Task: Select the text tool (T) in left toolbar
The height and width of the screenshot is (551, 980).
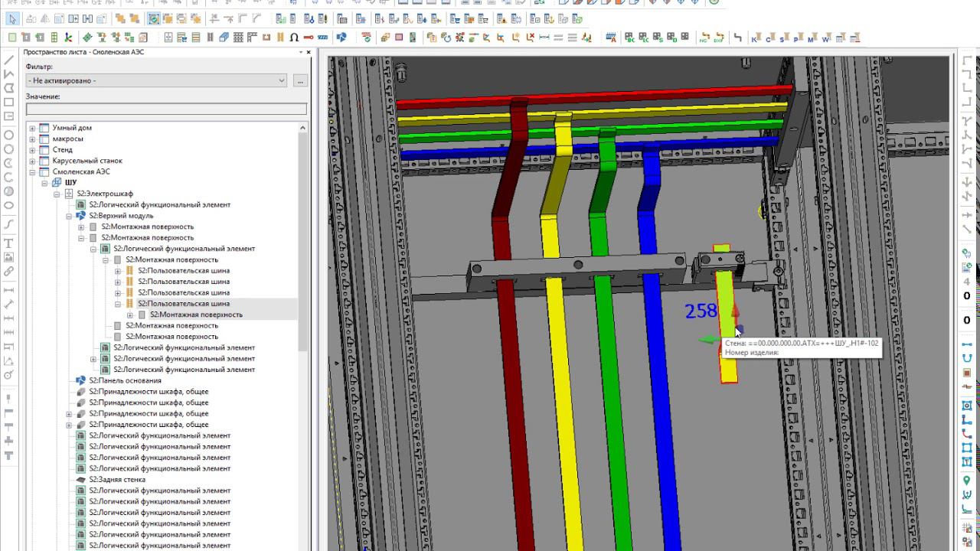Action: click(9, 243)
